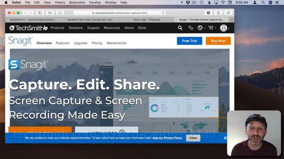Viewport: 284px width, 159px height.
Task: Open the user account dropdown
Action: (225, 28)
